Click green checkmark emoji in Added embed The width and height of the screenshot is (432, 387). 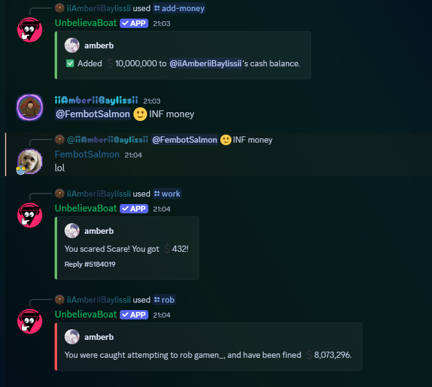point(70,64)
